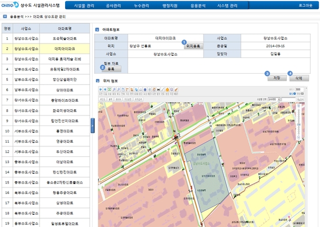Image resolution: width=320 pixels, height=227 pixels.
Task: Click the facility search text field
Action: tap(289, 99)
